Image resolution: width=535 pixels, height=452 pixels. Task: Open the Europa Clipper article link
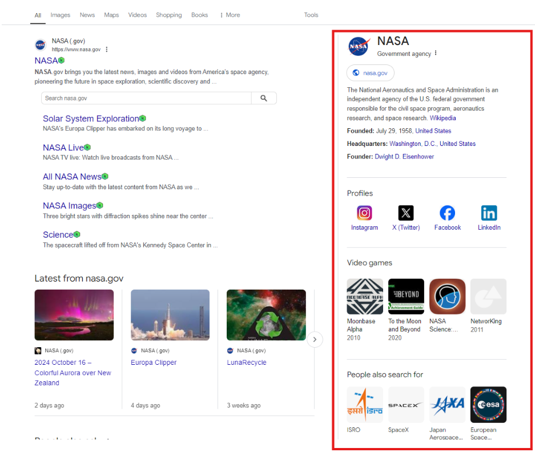[x=154, y=363]
